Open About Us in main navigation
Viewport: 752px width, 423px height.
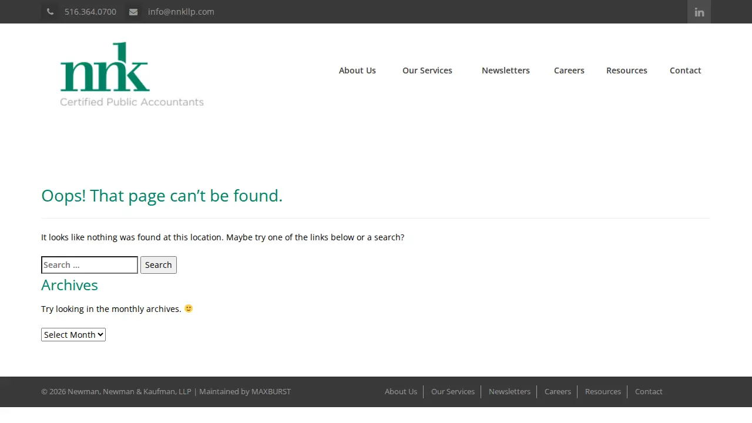(357, 70)
